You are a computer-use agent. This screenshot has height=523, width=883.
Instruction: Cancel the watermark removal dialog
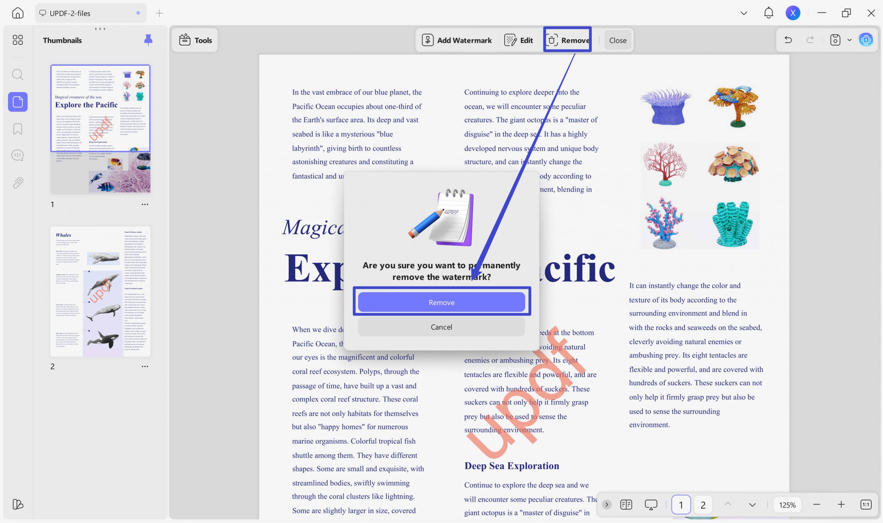coord(441,327)
